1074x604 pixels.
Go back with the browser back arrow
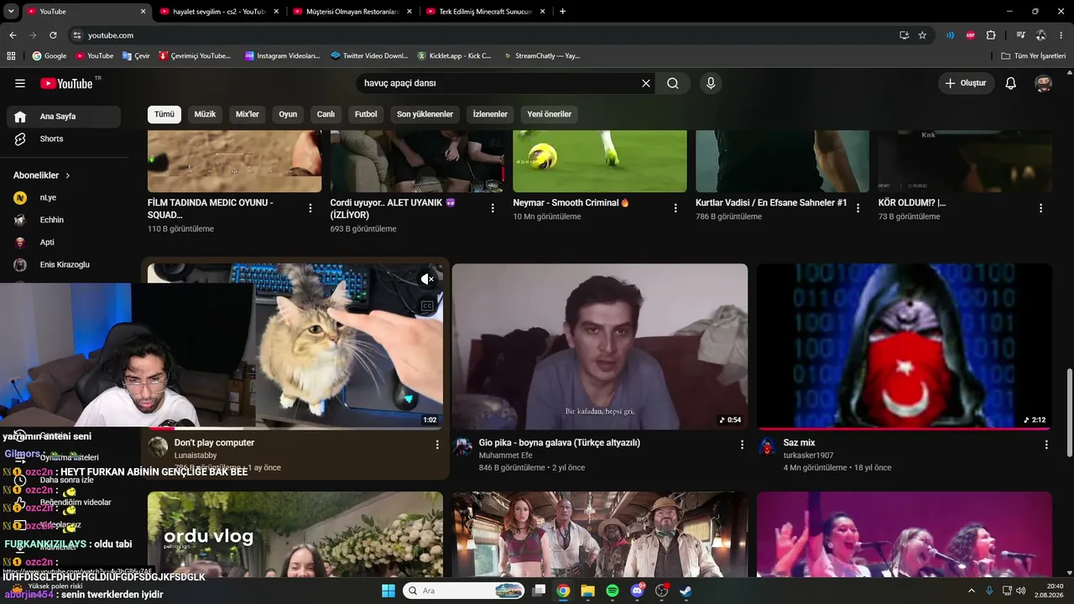coord(13,35)
